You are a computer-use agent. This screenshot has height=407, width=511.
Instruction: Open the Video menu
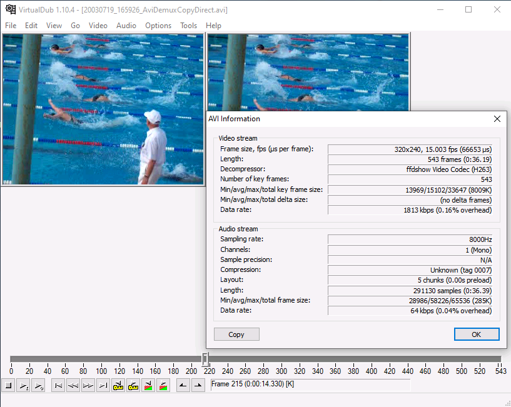point(98,26)
